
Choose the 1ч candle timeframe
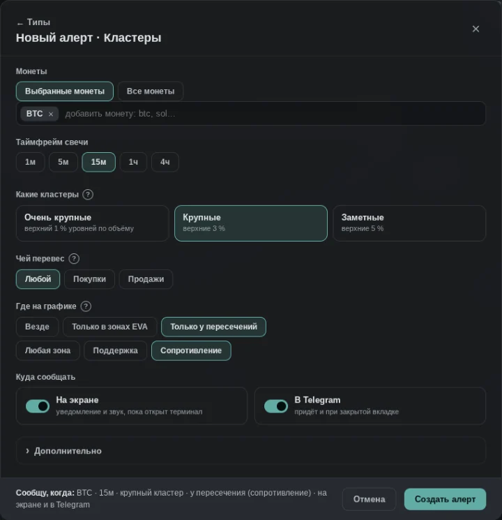(x=133, y=162)
